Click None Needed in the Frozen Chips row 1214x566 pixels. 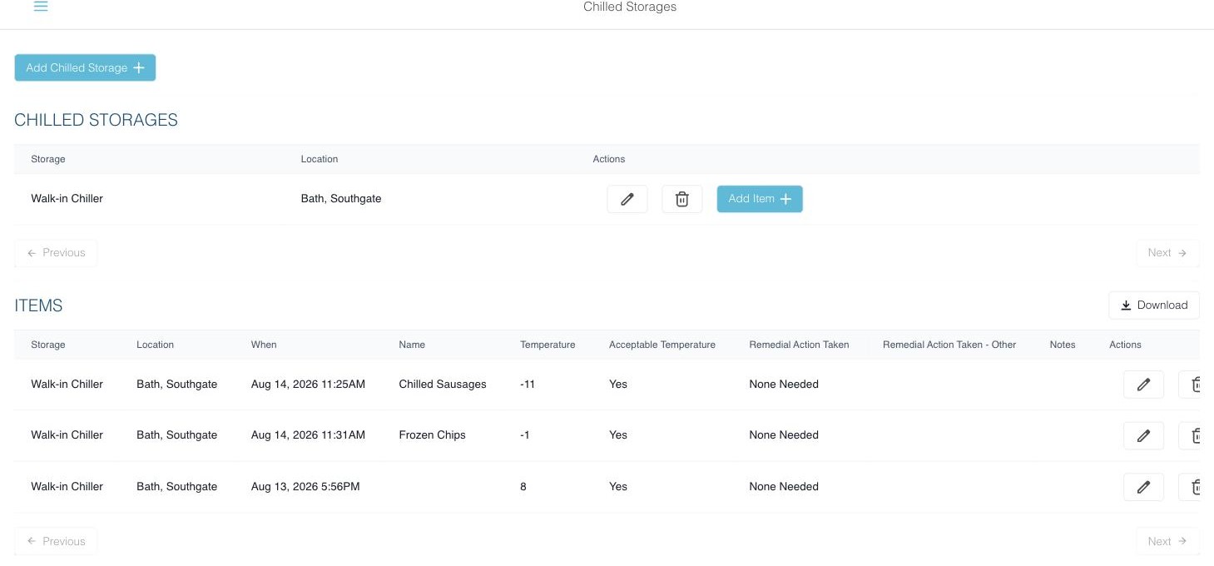pyautogui.click(x=784, y=435)
